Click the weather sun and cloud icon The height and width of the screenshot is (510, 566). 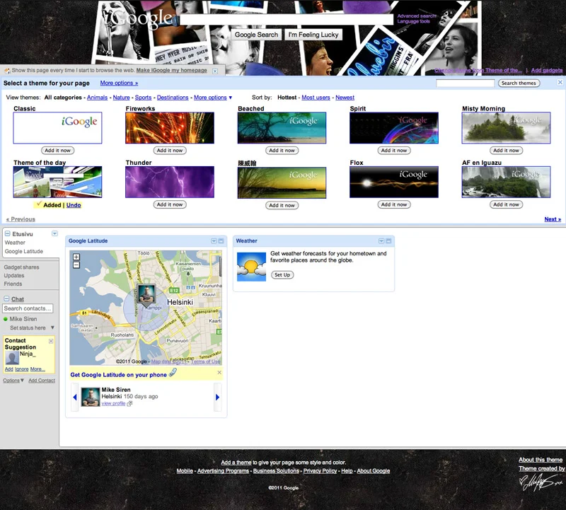[251, 267]
